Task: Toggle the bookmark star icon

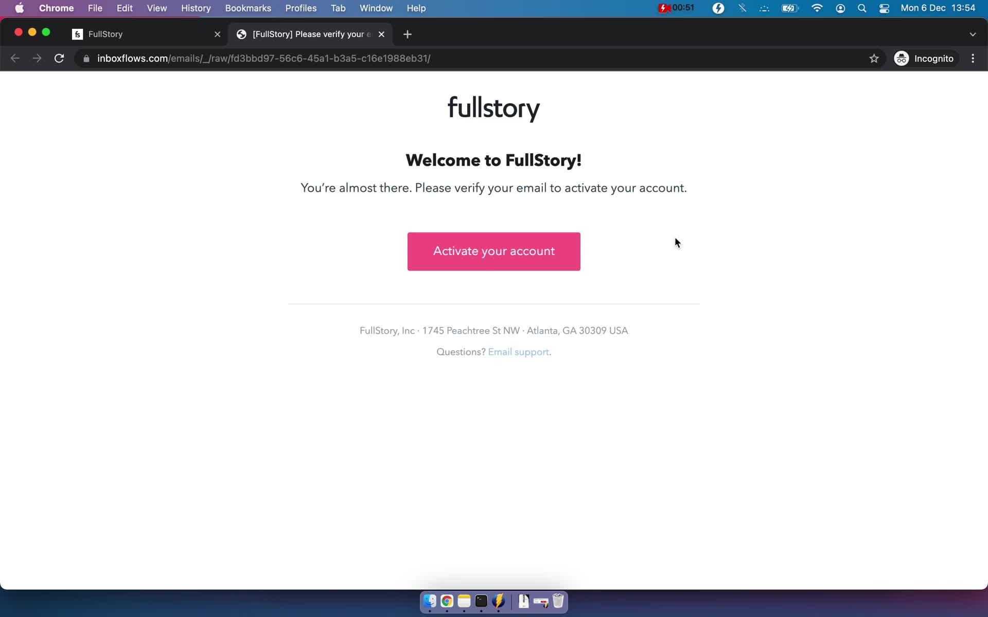Action: 873,58
